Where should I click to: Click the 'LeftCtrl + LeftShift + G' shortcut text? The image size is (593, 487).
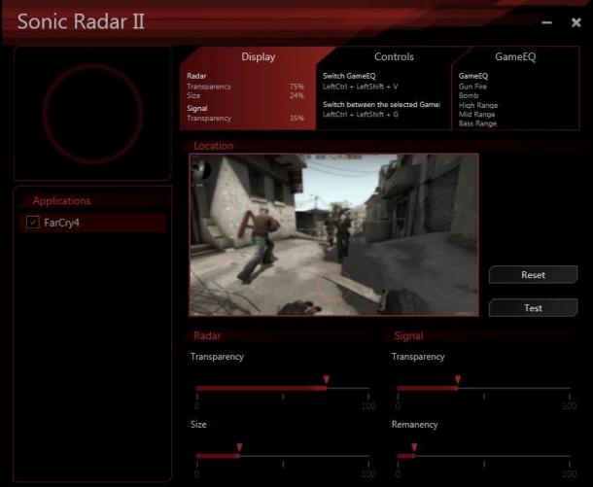pyautogui.click(x=360, y=114)
